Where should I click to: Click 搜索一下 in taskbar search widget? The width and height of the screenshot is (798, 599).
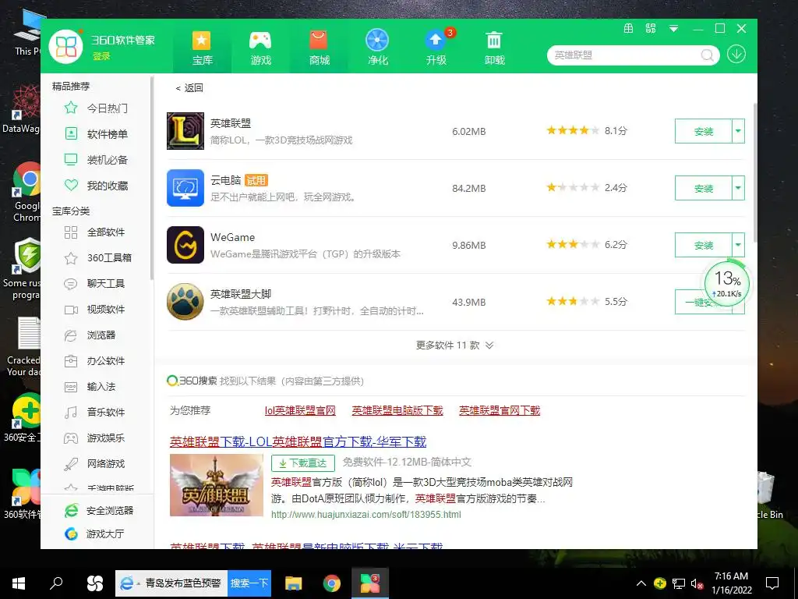[x=249, y=583]
